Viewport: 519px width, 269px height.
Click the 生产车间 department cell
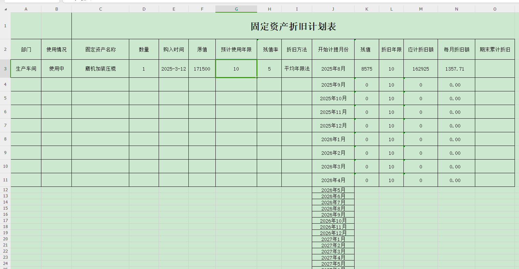coord(26,69)
